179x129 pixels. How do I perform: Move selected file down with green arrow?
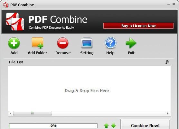click(x=113, y=125)
